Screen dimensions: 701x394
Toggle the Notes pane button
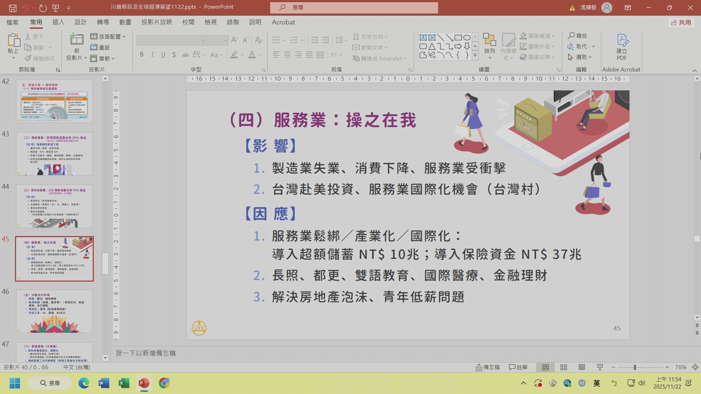487,367
